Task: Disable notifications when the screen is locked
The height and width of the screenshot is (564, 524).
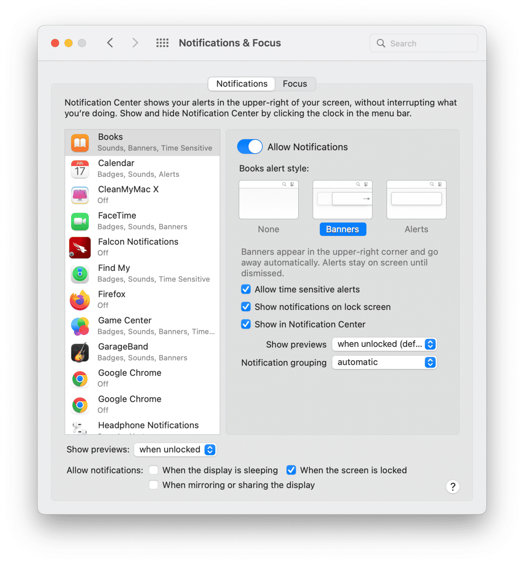Action: point(291,470)
